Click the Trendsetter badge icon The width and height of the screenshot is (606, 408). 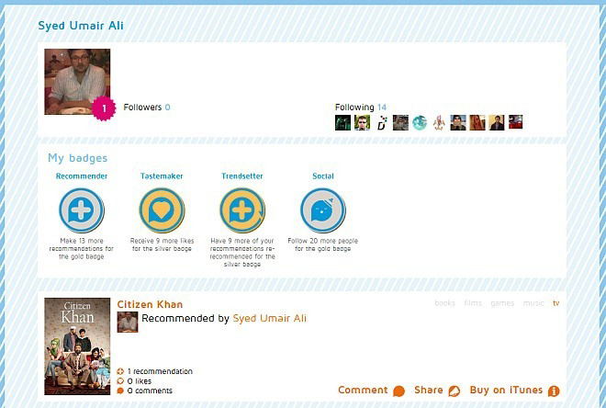coord(242,210)
